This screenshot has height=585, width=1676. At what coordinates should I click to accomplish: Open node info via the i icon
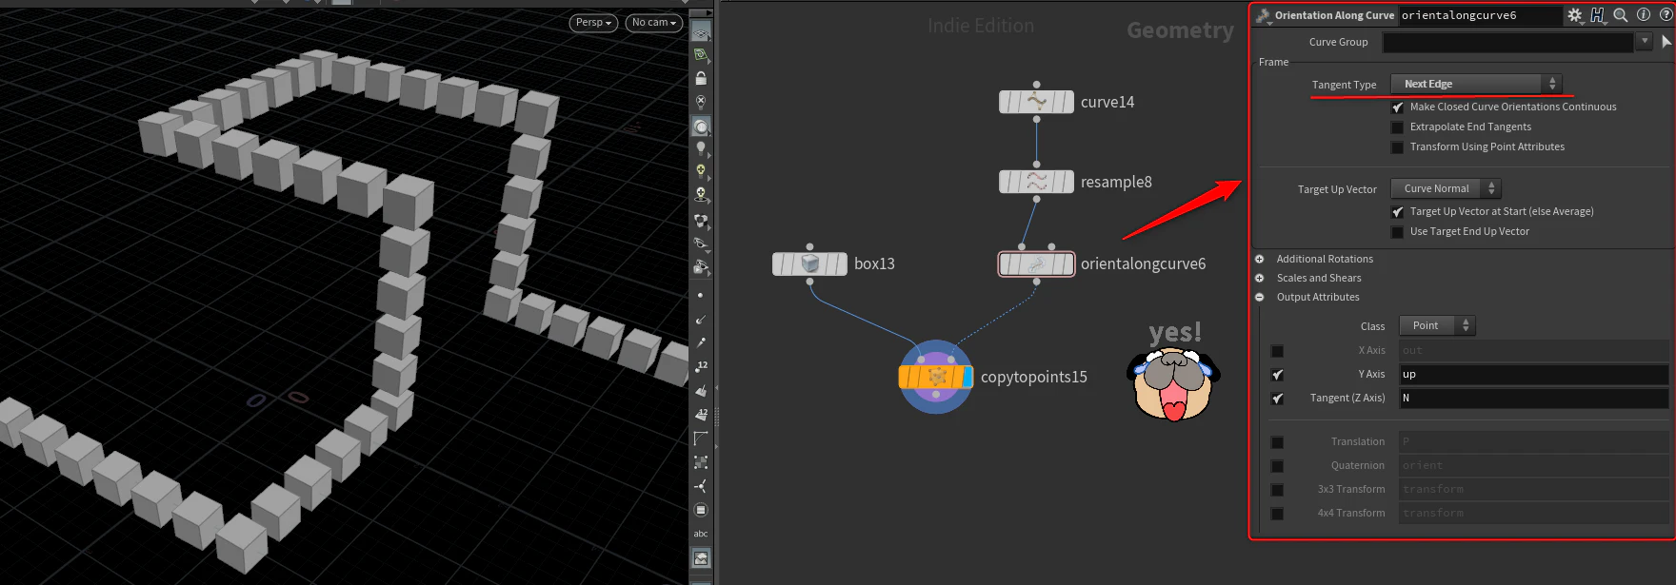tap(1644, 15)
